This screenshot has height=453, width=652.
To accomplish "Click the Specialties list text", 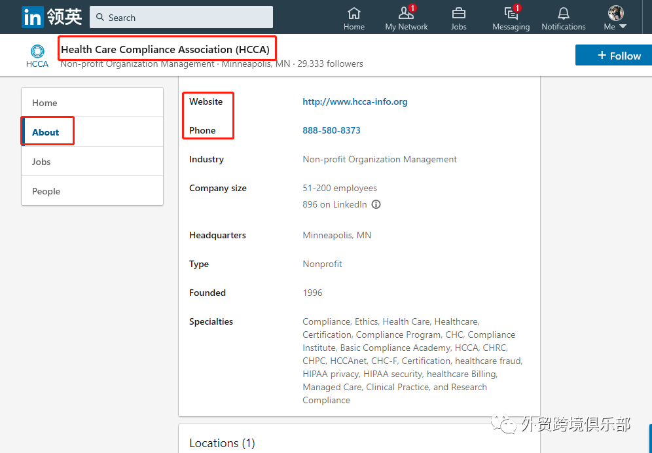I will click(x=412, y=361).
